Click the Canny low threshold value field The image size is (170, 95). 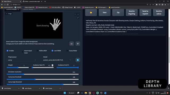click(x=74, y=77)
